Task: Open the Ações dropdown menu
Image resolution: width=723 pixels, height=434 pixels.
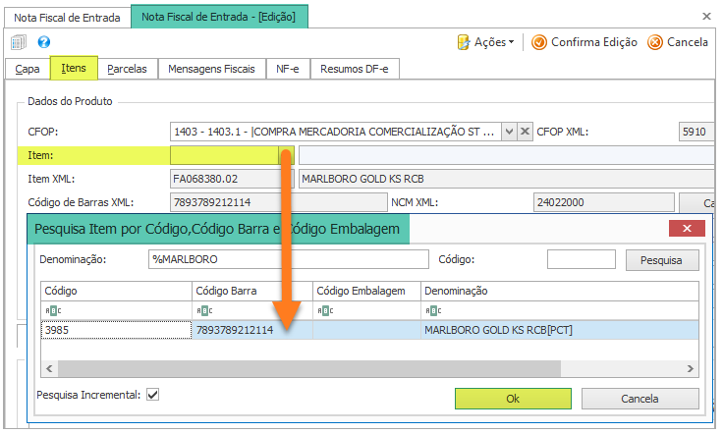Action: click(487, 42)
